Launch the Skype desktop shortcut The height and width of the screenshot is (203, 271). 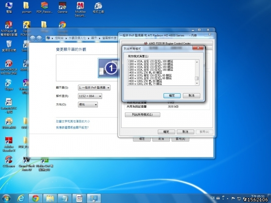[8, 85]
